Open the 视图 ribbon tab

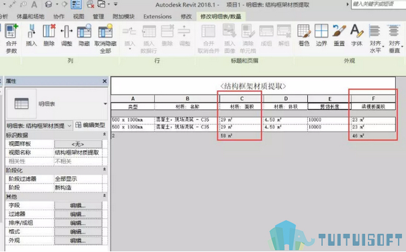[79, 17]
